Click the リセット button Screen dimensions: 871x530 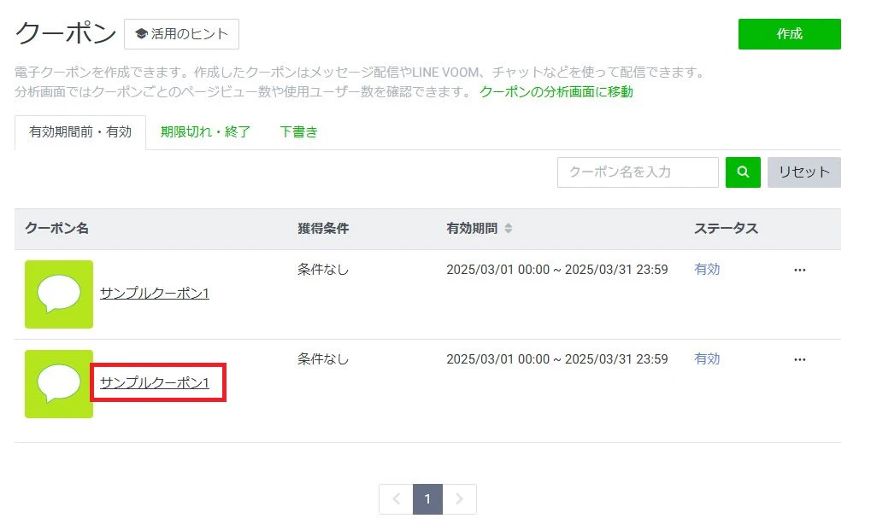803,172
